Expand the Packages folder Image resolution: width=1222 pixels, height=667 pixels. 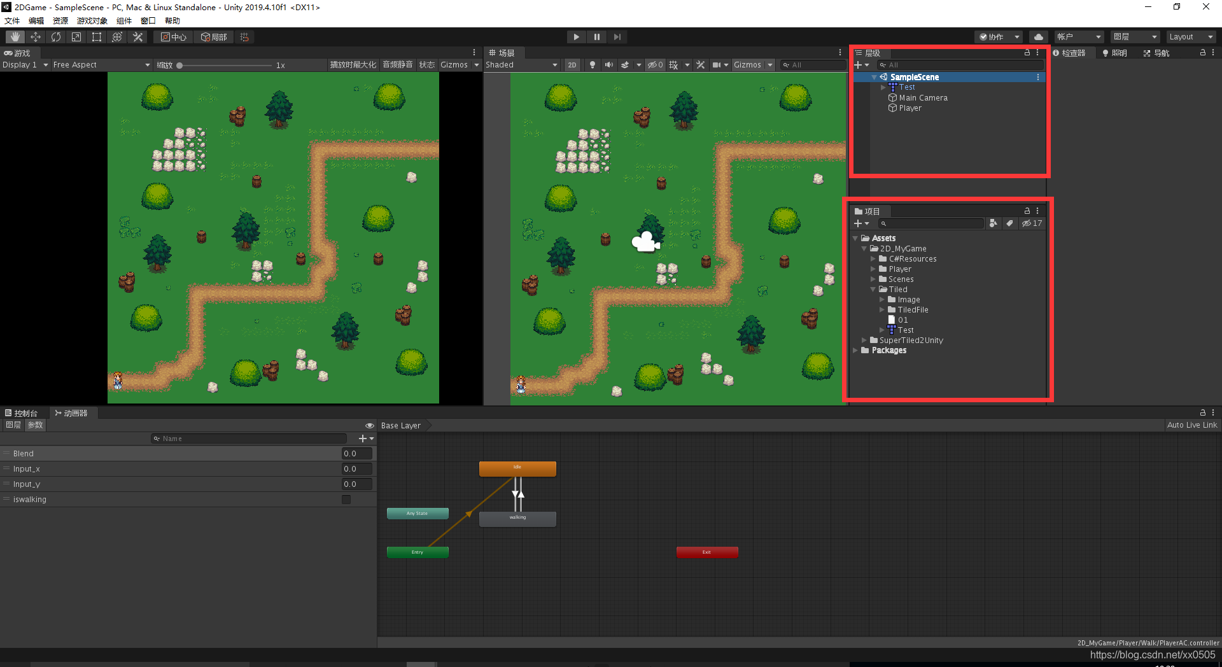click(855, 351)
